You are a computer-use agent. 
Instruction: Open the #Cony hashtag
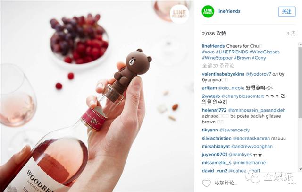[259, 58]
